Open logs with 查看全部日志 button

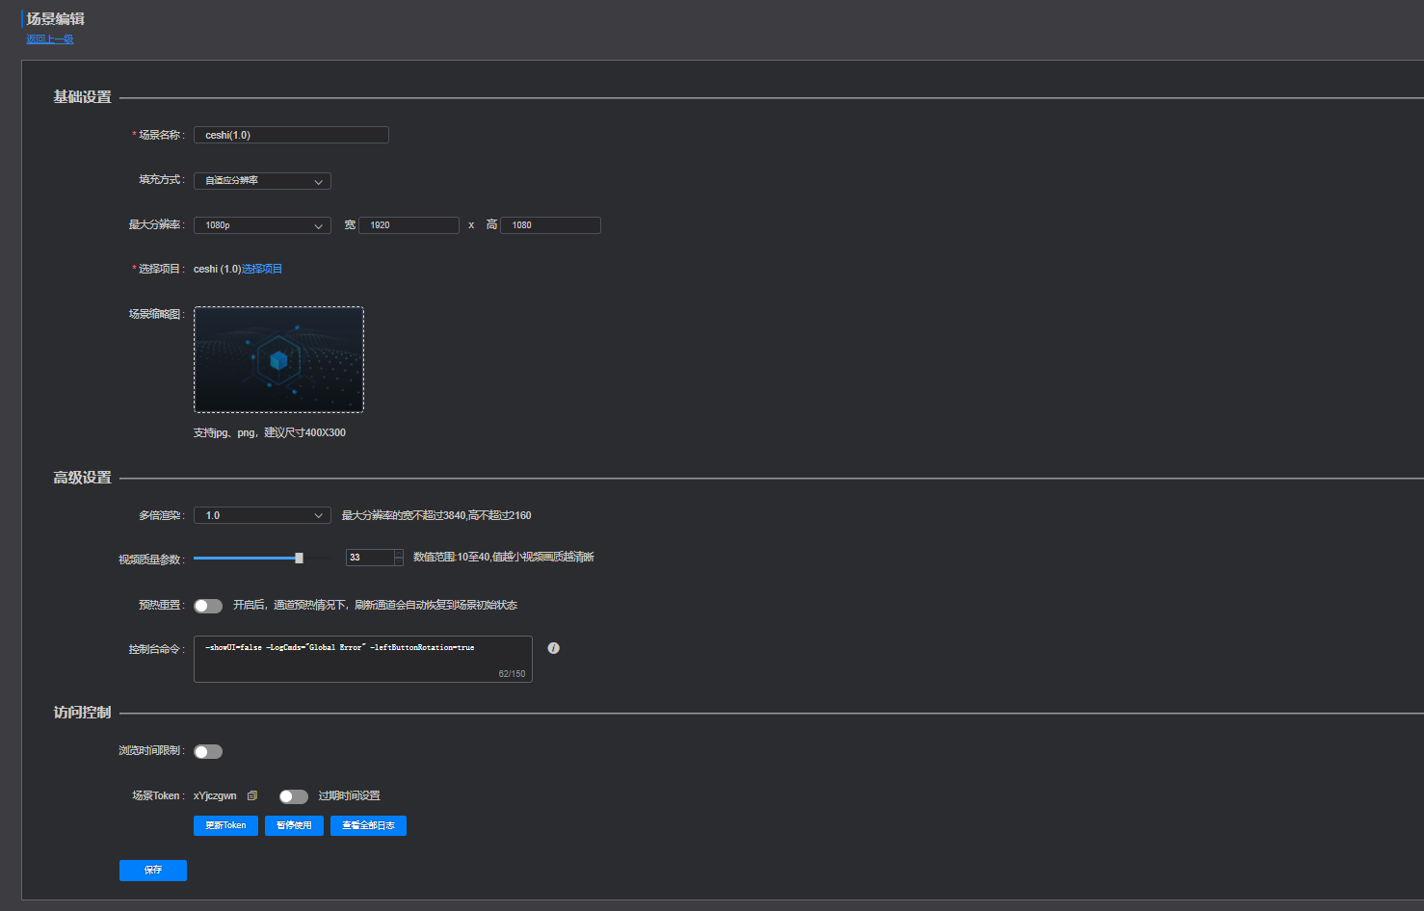[368, 825]
